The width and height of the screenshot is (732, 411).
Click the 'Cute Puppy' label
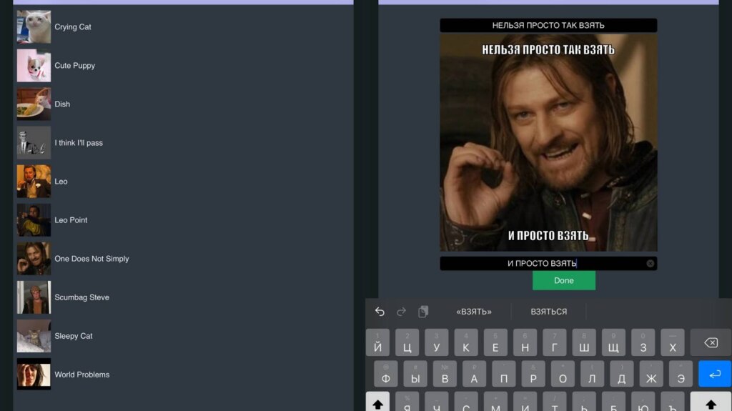pyautogui.click(x=74, y=66)
